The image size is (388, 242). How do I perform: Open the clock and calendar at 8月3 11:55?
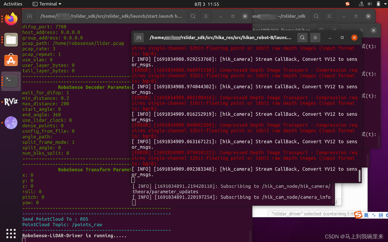[x=207, y=4]
